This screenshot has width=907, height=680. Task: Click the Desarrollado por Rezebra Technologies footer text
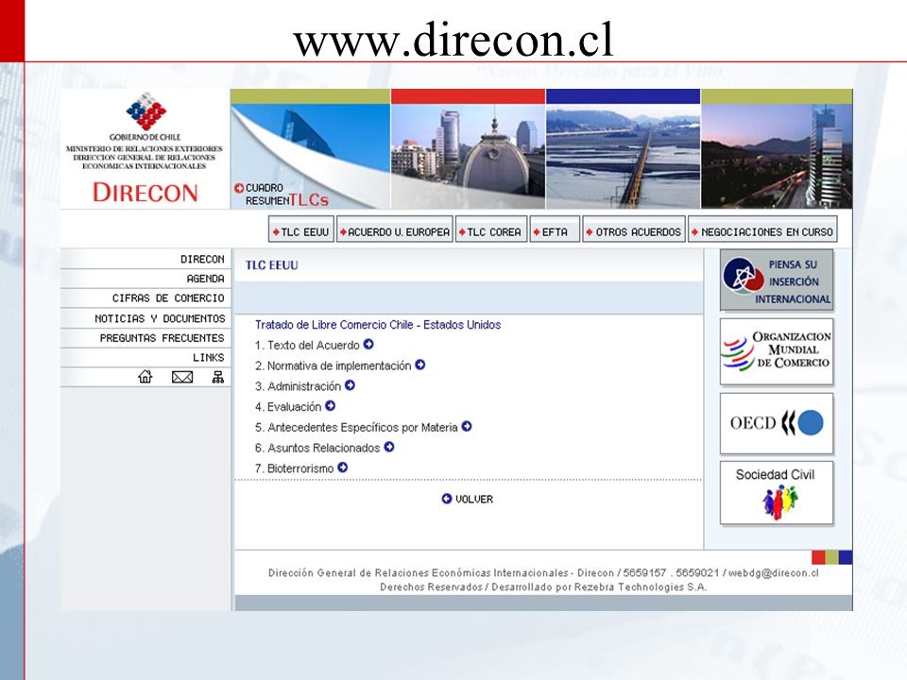pos(599,586)
